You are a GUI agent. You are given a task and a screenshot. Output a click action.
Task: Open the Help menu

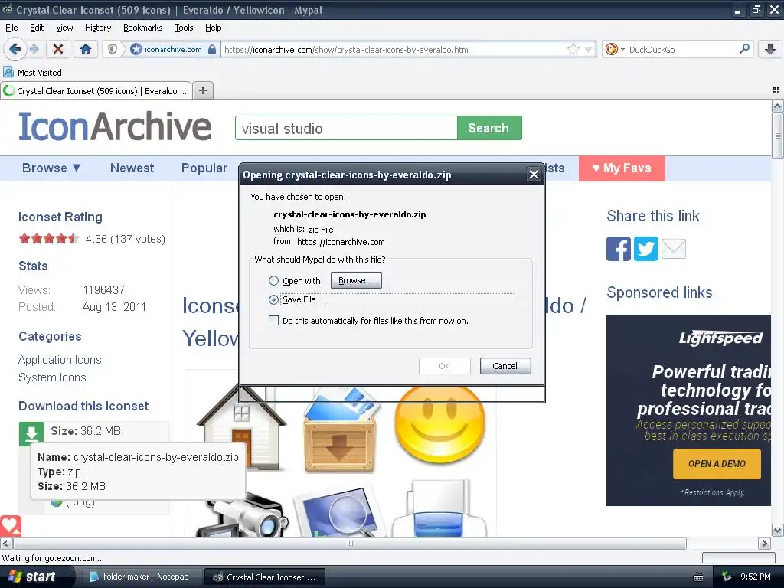coord(213,28)
